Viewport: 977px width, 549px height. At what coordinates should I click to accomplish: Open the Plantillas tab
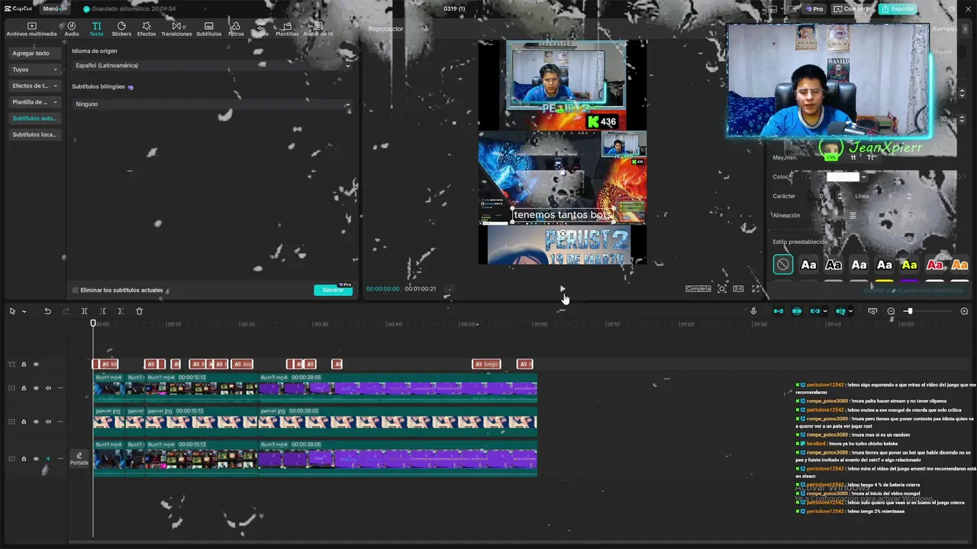pos(287,29)
